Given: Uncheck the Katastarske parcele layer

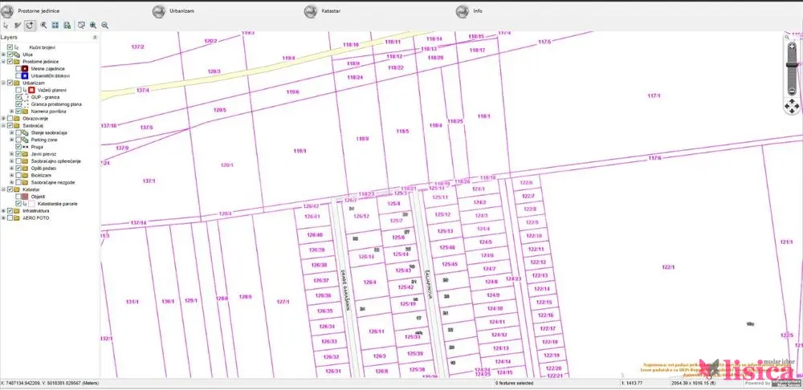Looking at the screenshot, I should pyautogui.click(x=18, y=204).
